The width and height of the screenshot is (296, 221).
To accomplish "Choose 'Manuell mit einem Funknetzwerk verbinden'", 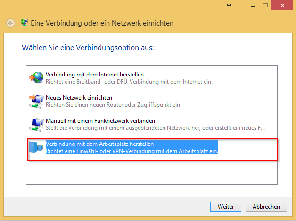I will [x=100, y=121].
